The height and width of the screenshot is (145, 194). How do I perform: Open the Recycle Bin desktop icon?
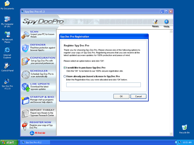[185, 127]
